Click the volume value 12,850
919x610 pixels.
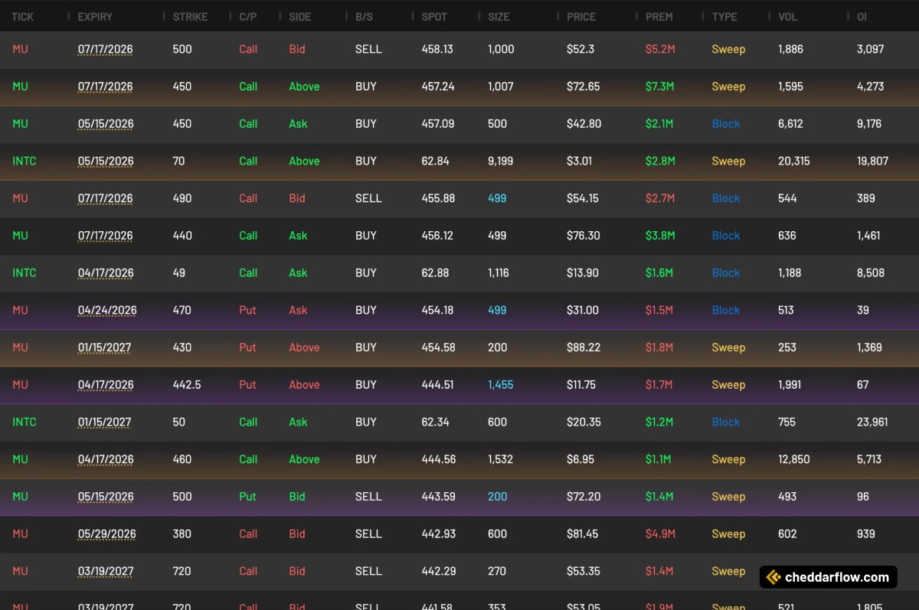[x=794, y=460]
